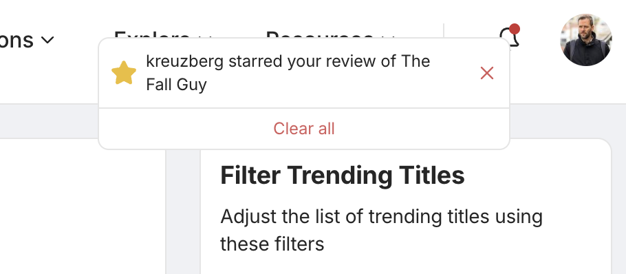The height and width of the screenshot is (274, 626).
Task: Dismiss the kreuzberg notification with the X
Action: point(487,73)
